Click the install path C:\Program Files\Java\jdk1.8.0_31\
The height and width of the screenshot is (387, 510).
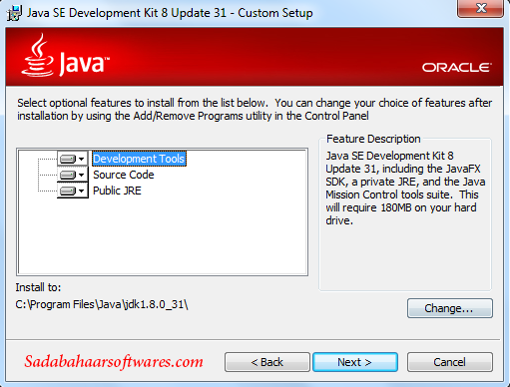(x=102, y=304)
